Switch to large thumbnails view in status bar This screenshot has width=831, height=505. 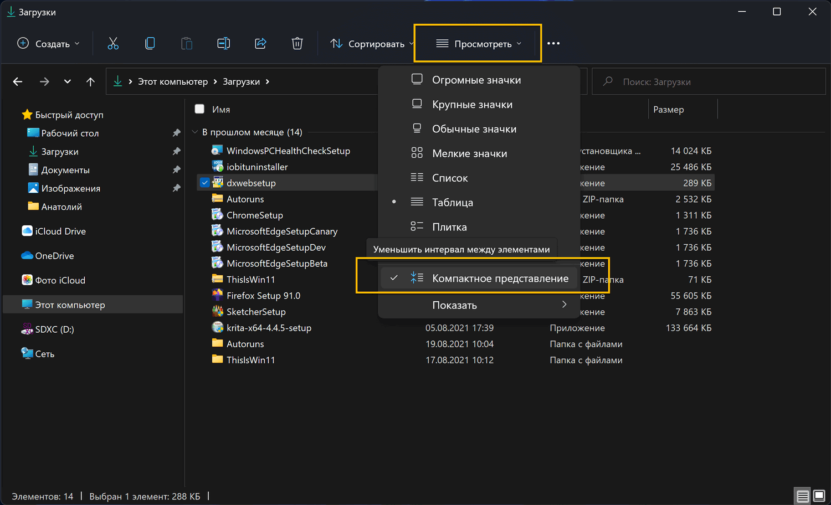click(819, 496)
